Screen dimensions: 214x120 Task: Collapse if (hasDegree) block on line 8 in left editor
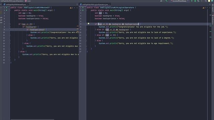point(10,27)
